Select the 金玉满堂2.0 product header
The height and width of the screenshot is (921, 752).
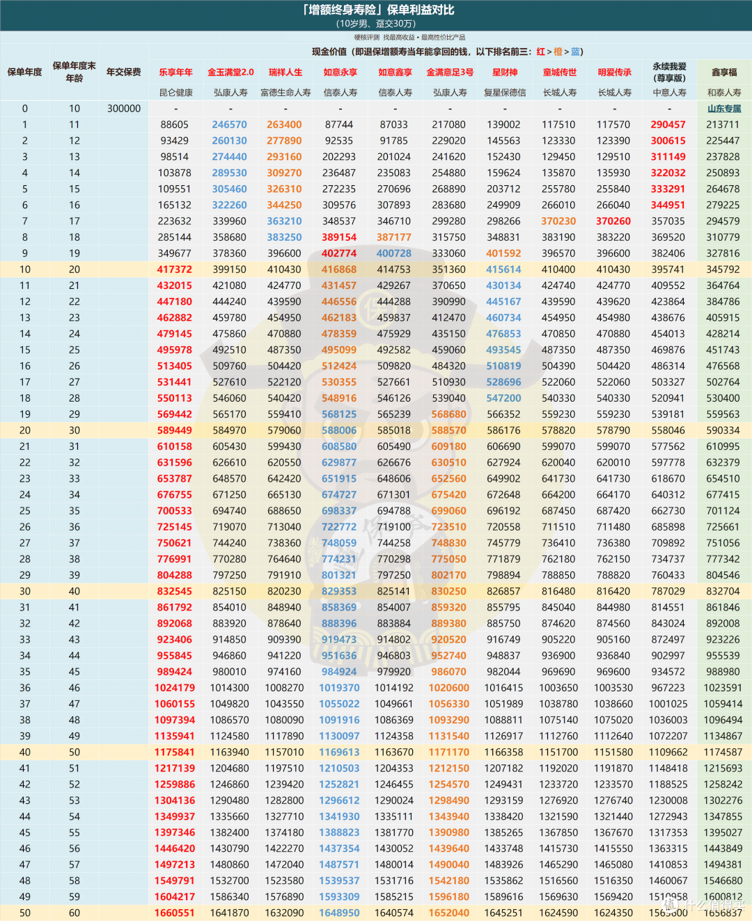(230, 72)
